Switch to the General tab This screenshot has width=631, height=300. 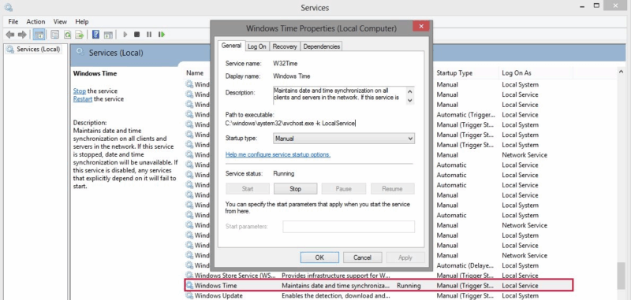point(231,46)
